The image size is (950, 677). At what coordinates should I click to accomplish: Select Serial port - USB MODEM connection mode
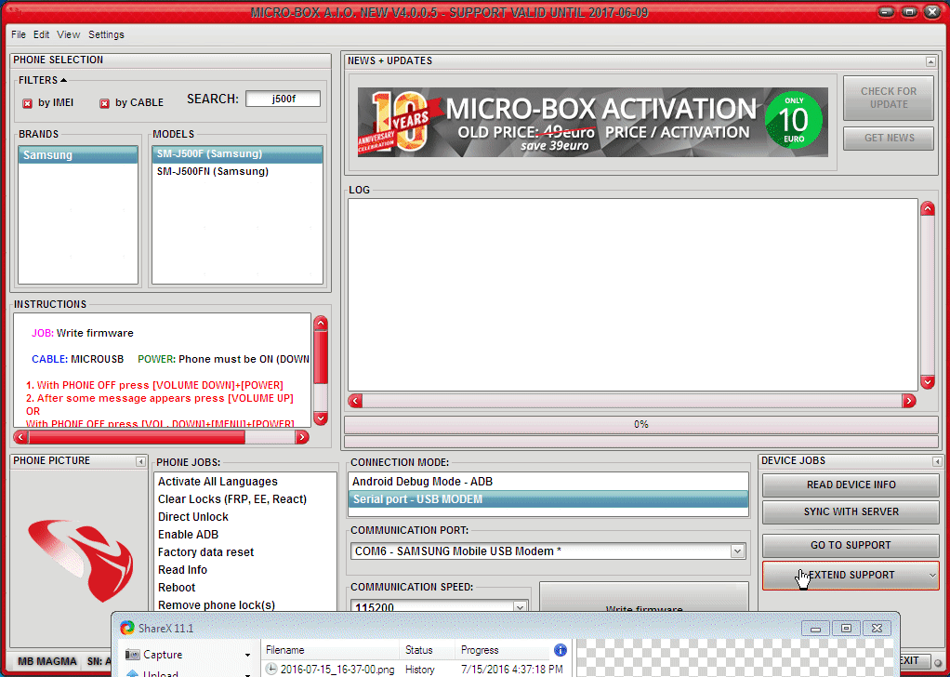548,499
